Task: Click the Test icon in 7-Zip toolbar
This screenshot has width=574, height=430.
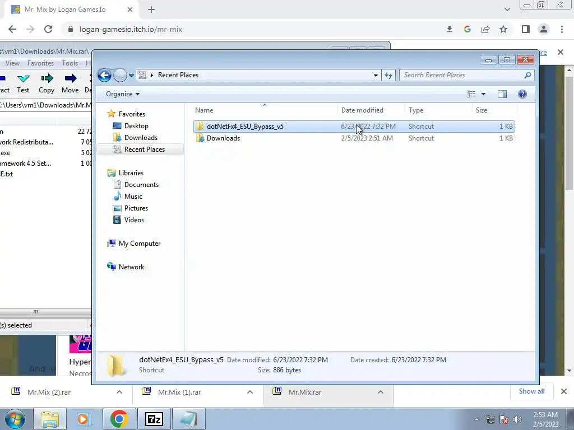Action: click(x=23, y=84)
